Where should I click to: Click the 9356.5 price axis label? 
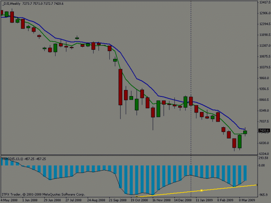tap(265, 89)
